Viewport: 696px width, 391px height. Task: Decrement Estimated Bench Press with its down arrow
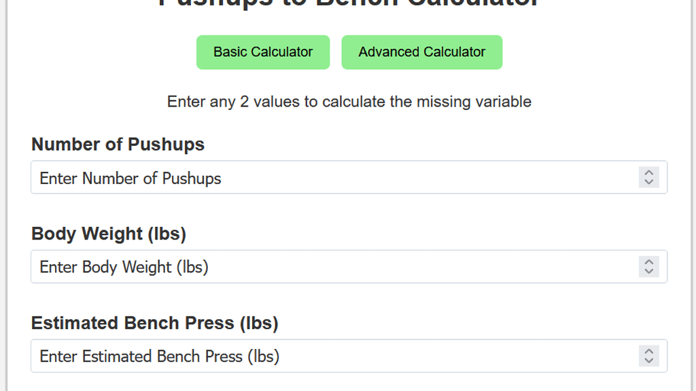point(648,360)
